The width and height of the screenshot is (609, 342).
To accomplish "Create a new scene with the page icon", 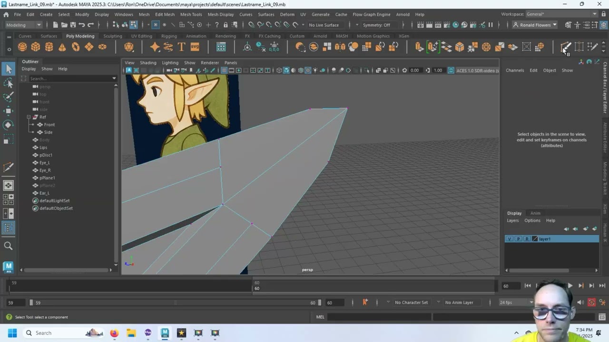I will 55,25.
